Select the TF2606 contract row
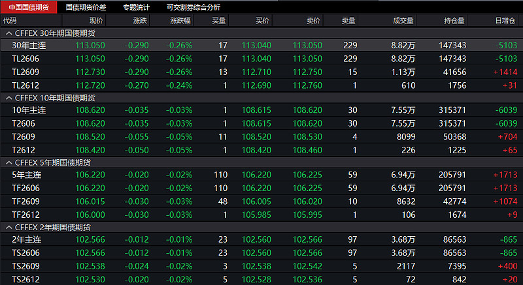The image size is (523, 285). [261, 188]
